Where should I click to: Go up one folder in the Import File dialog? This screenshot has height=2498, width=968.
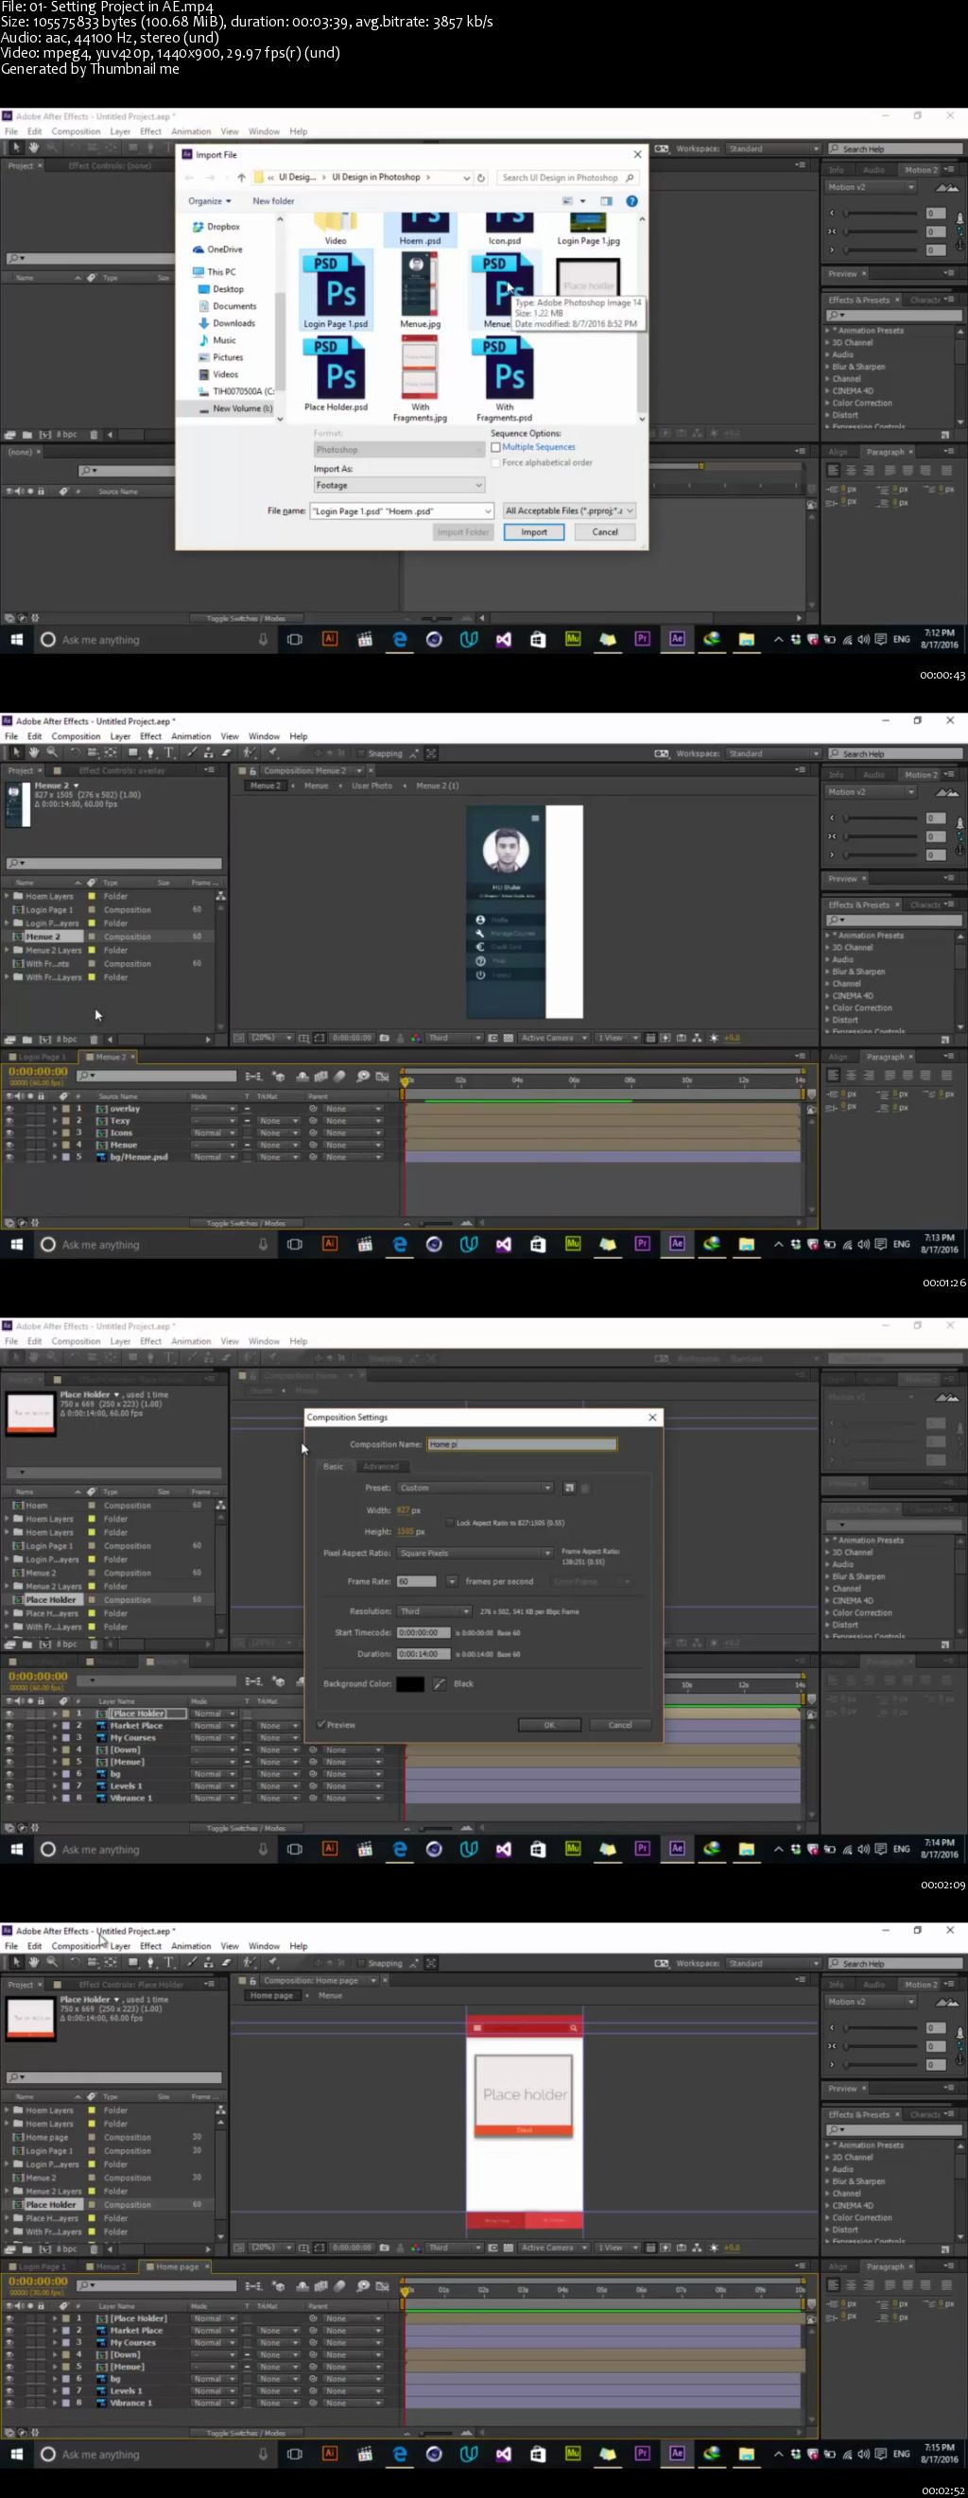tap(241, 178)
